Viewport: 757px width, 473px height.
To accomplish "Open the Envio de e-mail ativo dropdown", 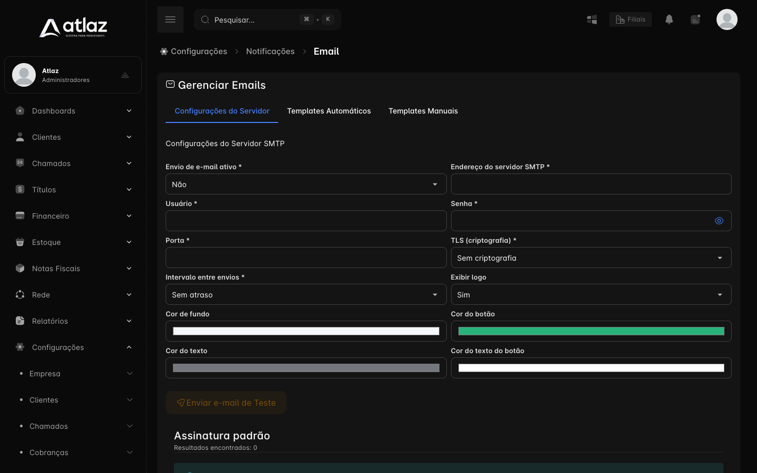I will click(x=306, y=184).
